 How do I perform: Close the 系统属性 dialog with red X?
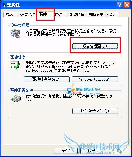coord(127,5)
